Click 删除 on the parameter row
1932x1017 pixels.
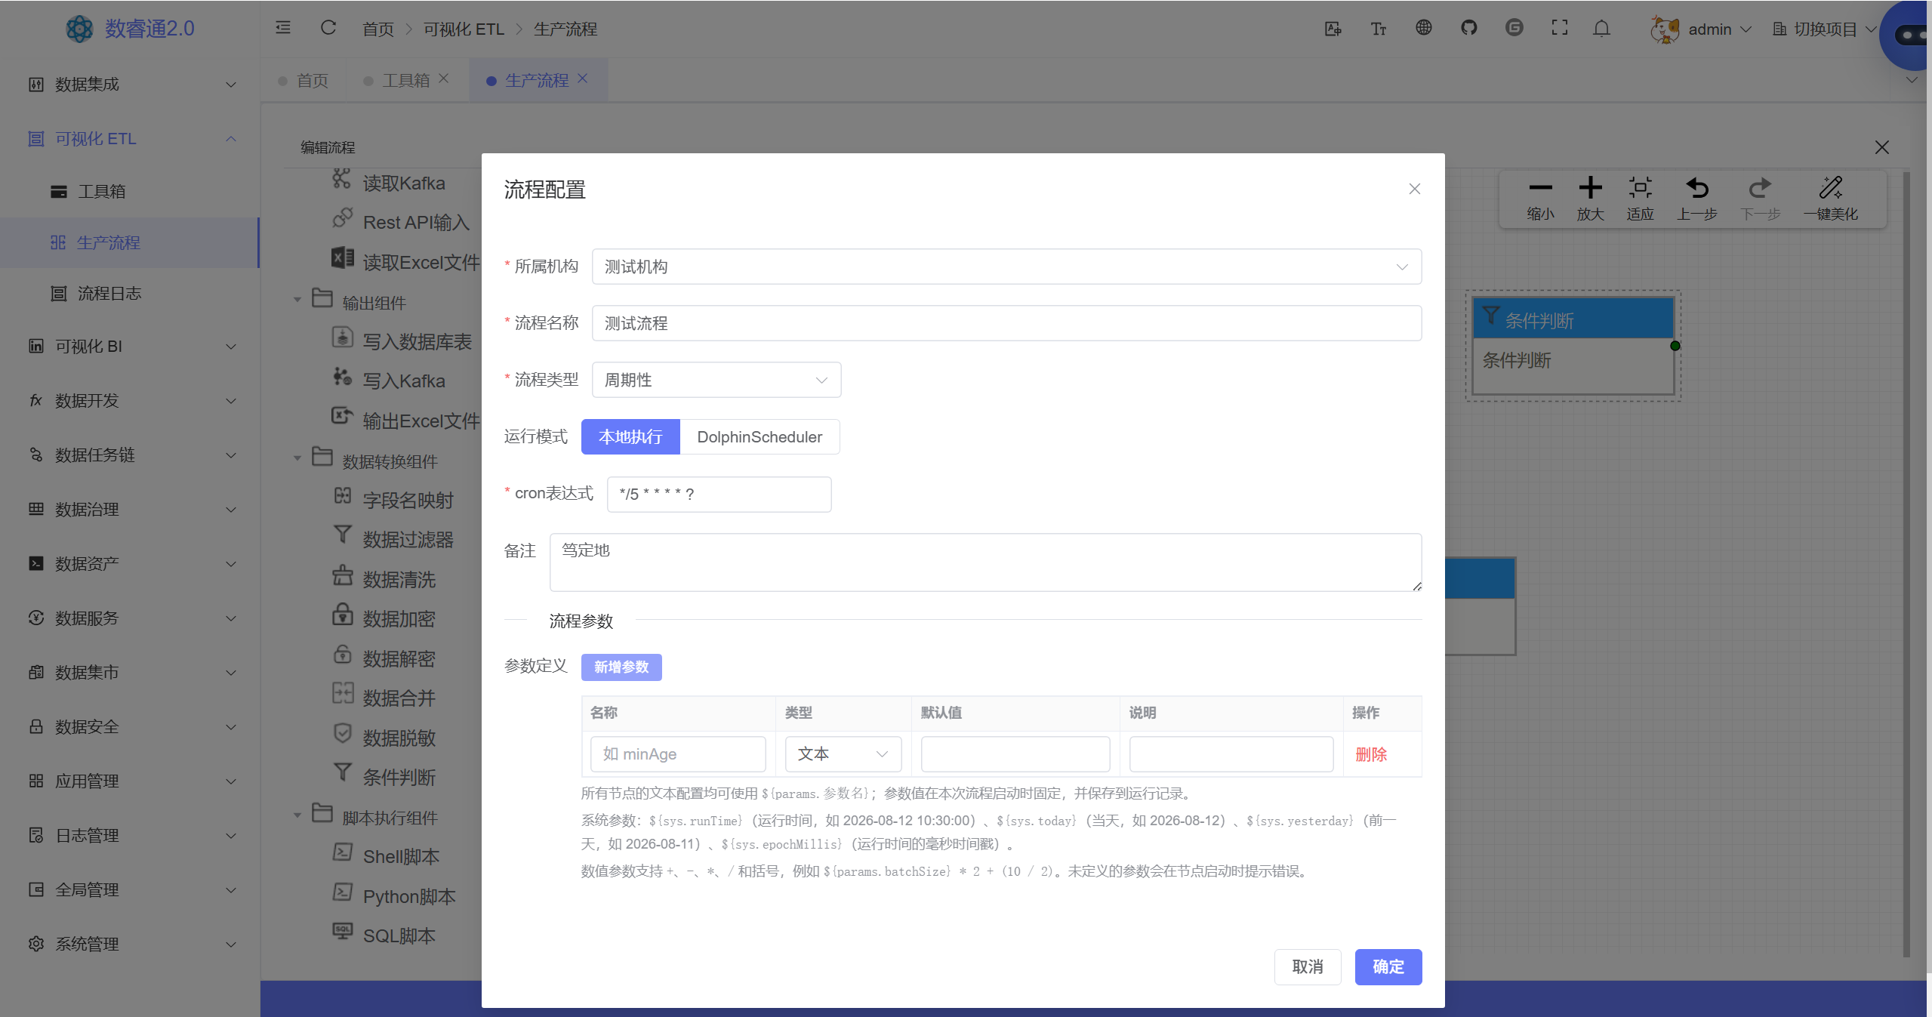(x=1371, y=754)
